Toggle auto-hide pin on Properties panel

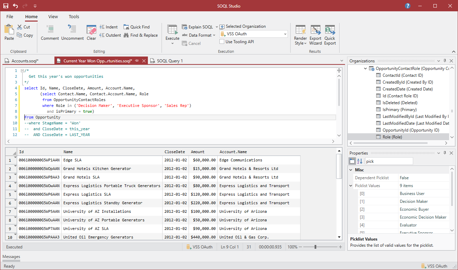(445, 153)
